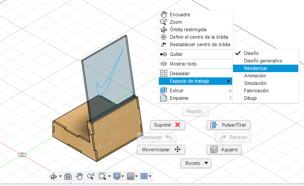Click the Zoom window/fit icon
304x186 pixels.
(102, 176)
